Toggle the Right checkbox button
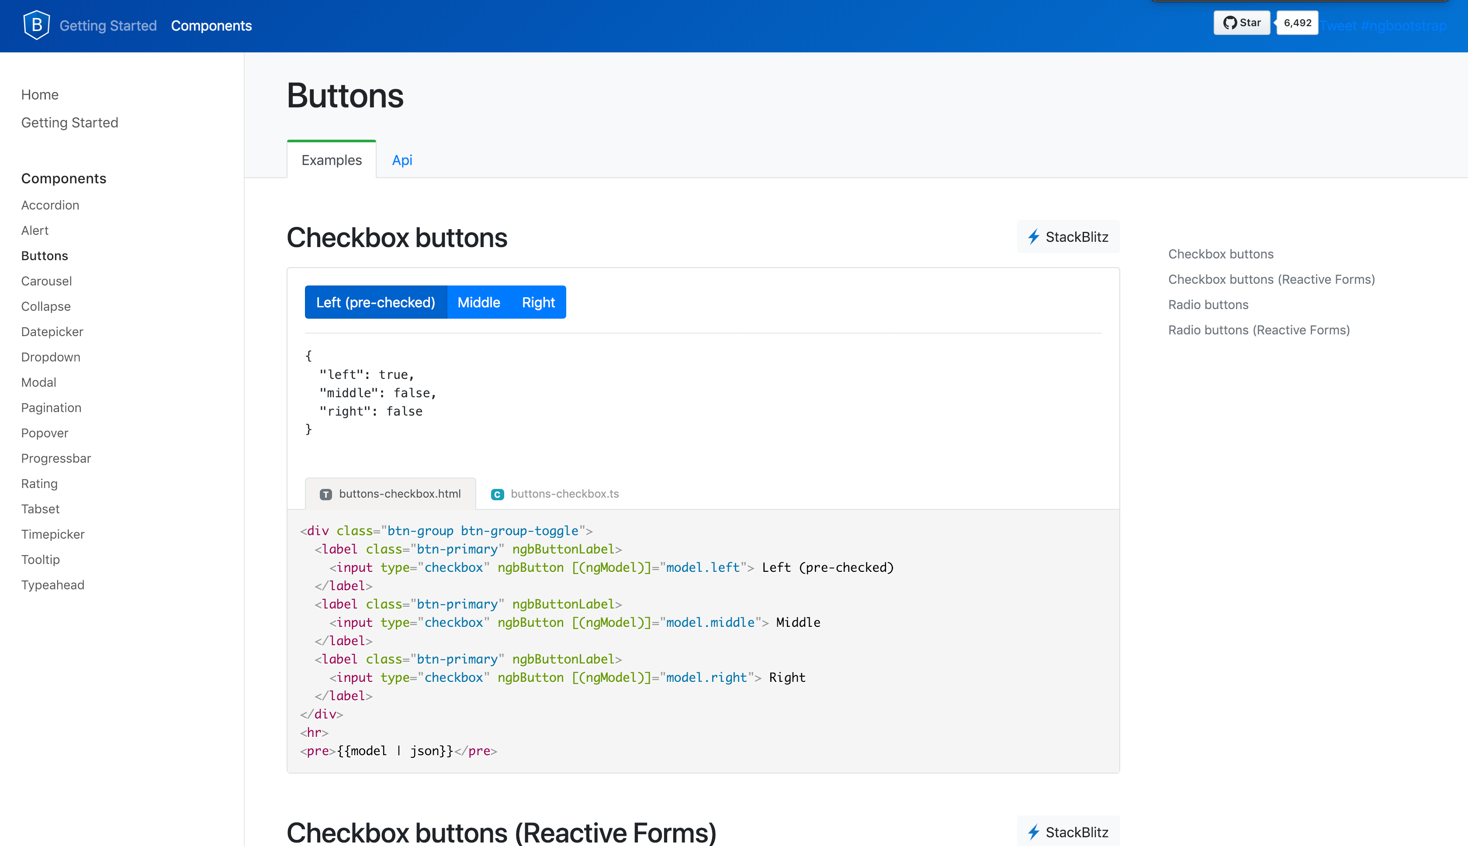Image resolution: width=1468 pixels, height=846 pixels. (538, 301)
